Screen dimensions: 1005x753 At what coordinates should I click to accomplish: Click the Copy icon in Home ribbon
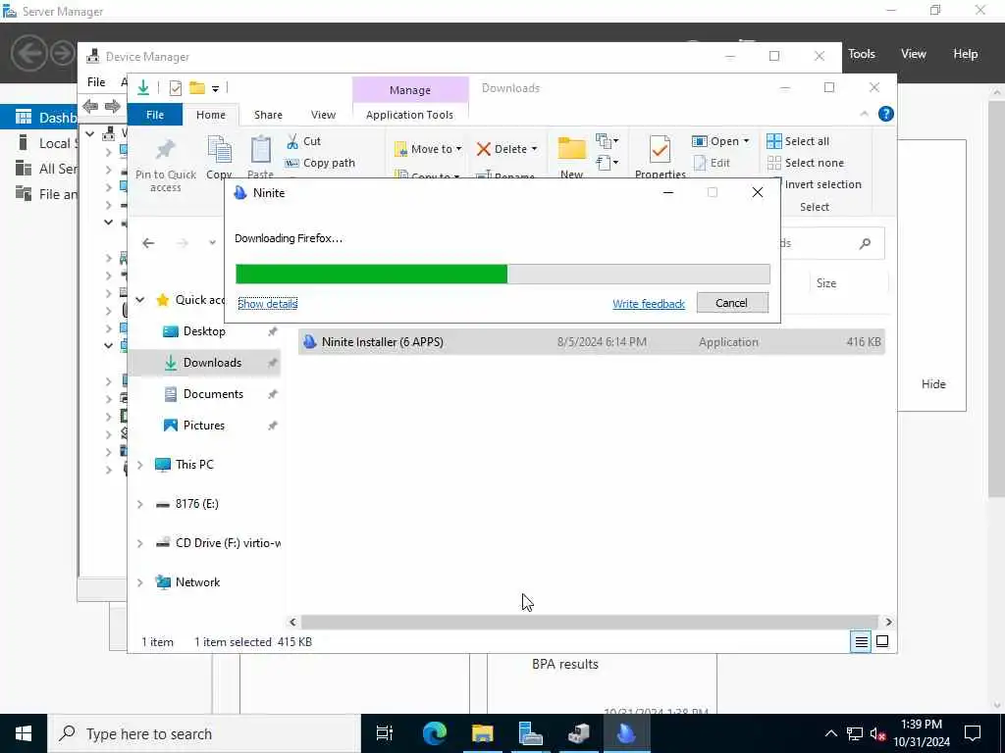coord(219,150)
